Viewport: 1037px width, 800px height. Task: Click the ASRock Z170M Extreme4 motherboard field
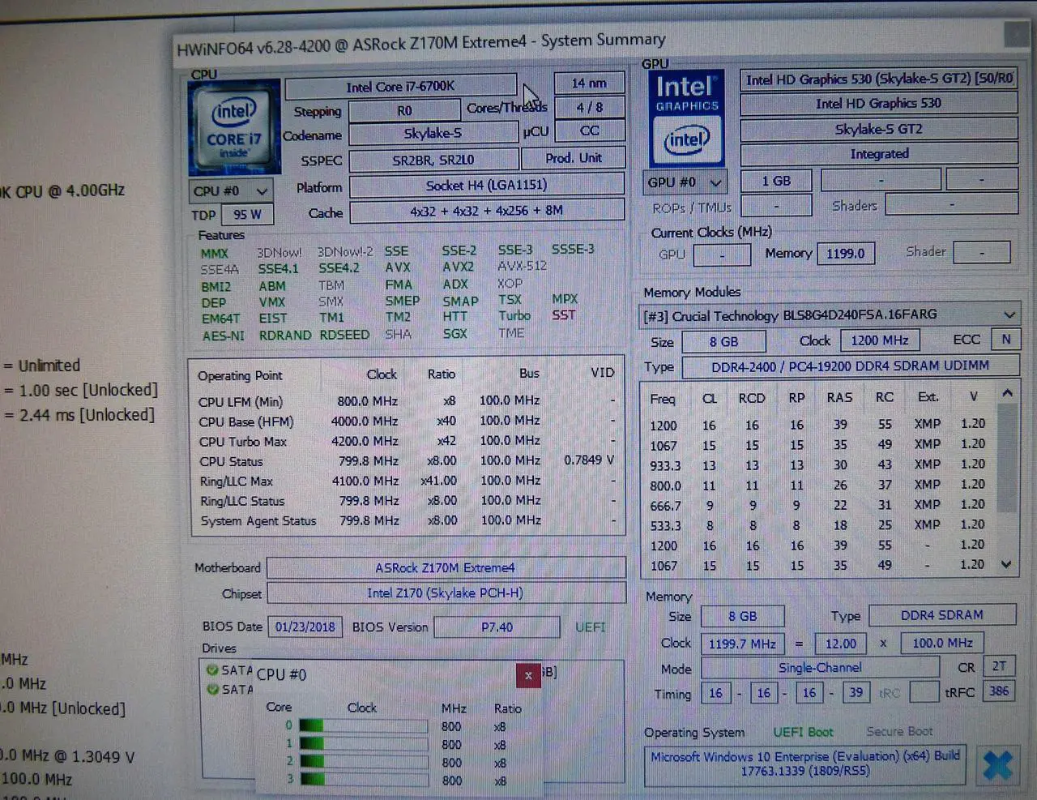pos(446,567)
